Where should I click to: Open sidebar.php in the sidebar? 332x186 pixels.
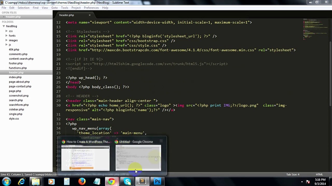pos(16,110)
